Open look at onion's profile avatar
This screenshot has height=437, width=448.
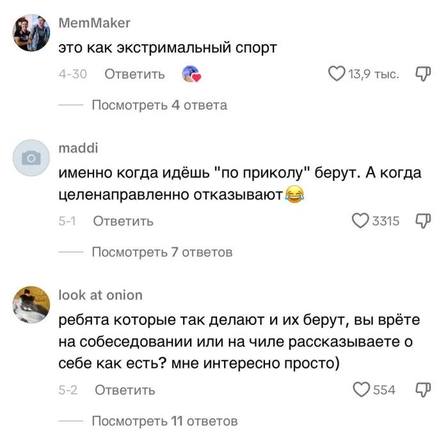coord(31,304)
